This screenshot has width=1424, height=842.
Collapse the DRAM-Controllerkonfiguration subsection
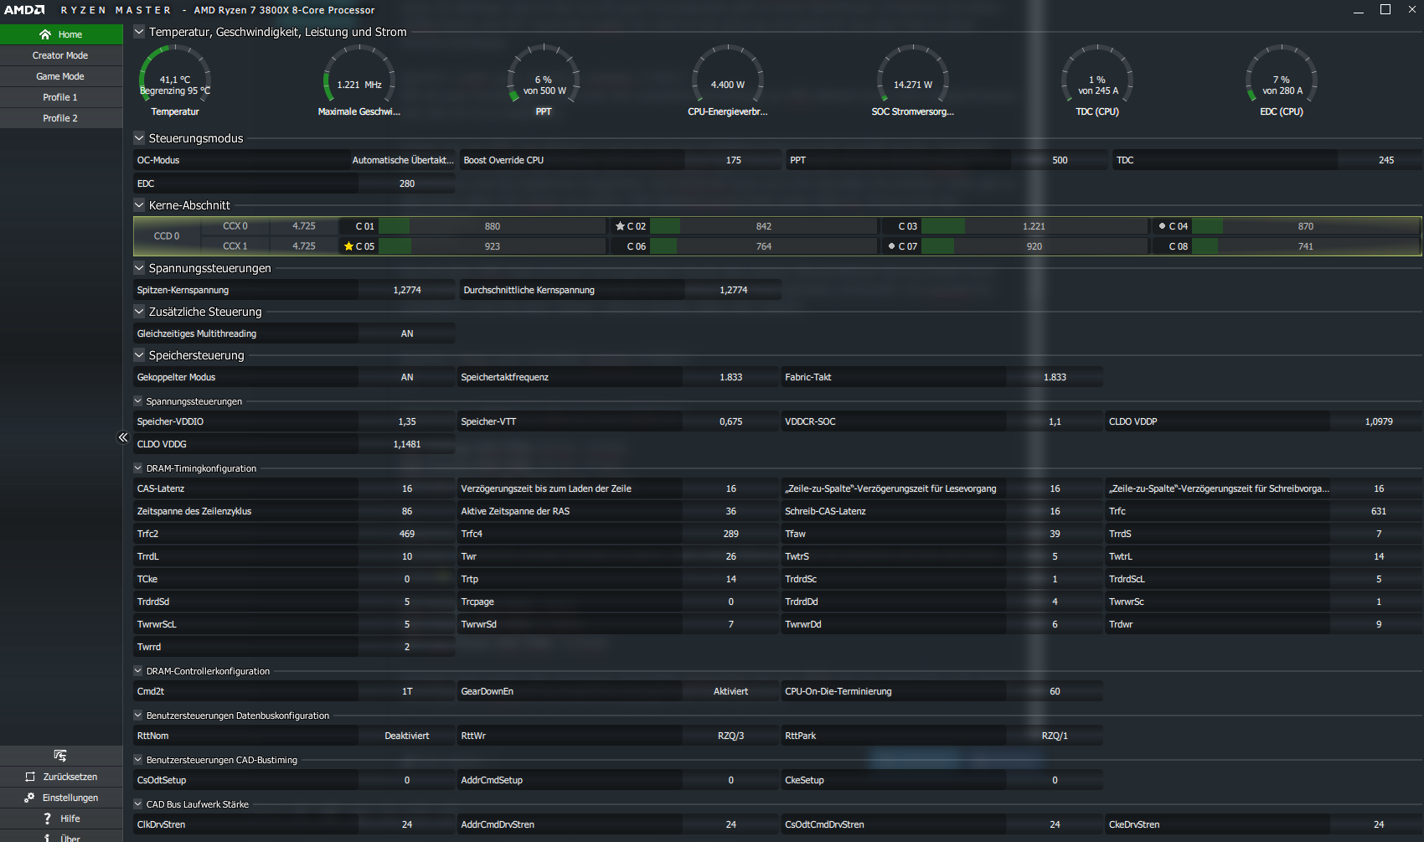coord(138,671)
